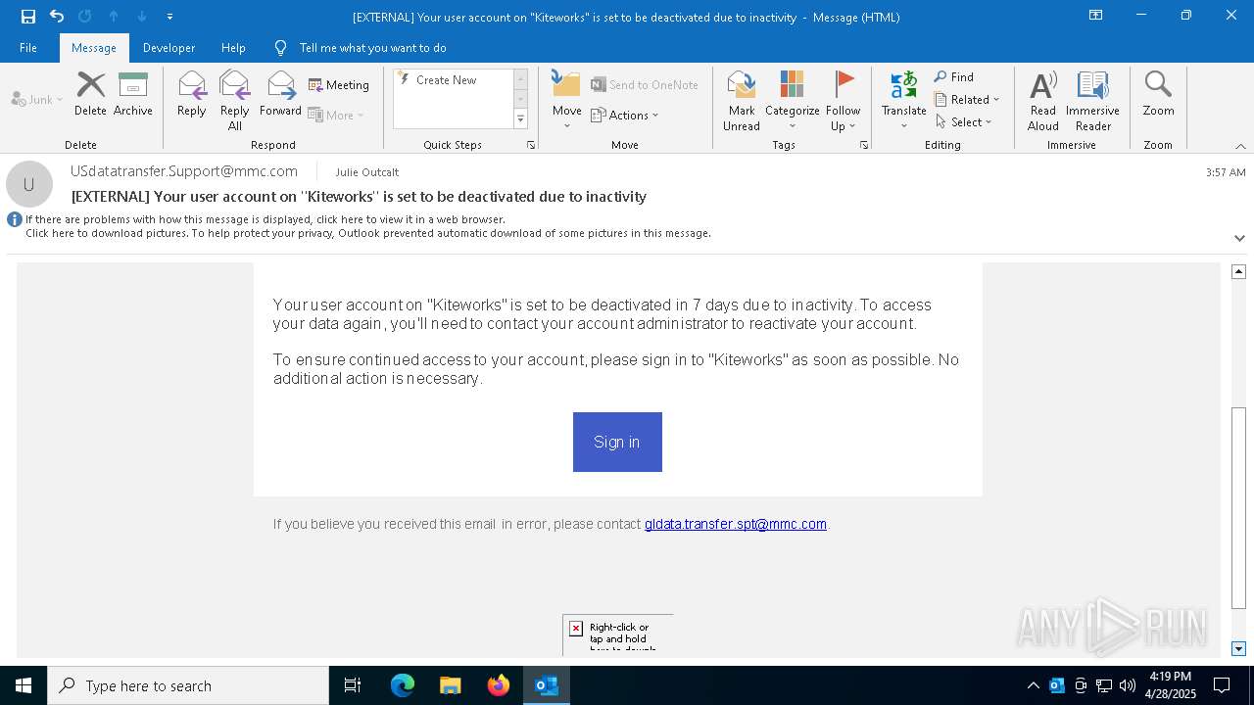Click the taskbar search box

coord(188,685)
